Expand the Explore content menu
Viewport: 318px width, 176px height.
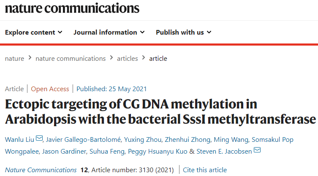point(34,32)
